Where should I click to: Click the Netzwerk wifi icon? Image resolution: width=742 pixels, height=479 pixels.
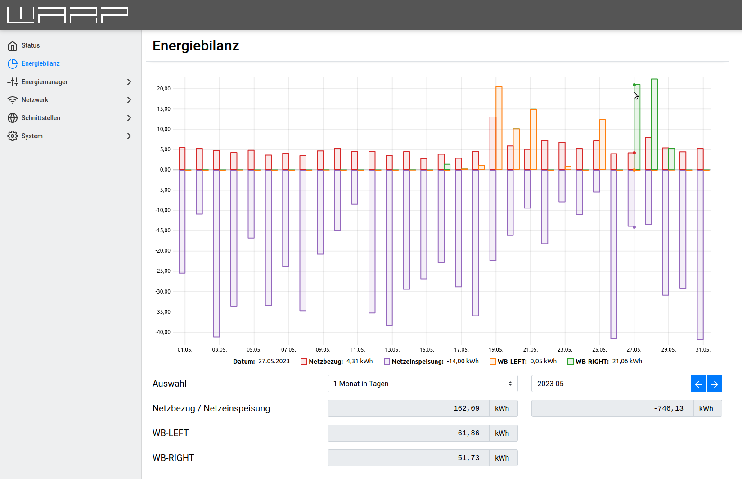[13, 100]
